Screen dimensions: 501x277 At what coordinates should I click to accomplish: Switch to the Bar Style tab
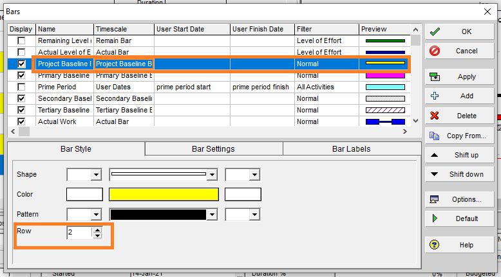[76, 149]
